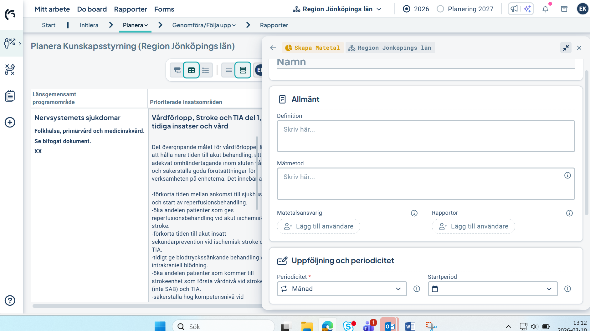This screenshot has width=590, height=331.
Task: Open the notes document icon in the sidebar
Action: click(10, 96)
